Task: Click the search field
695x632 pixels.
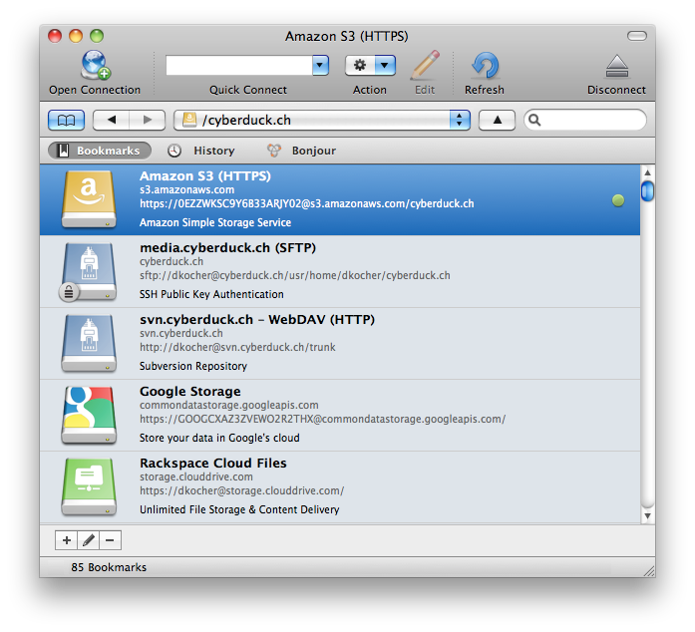Action: pyautogui.click(x=584, y=120)
